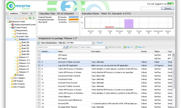
Task: Expand the Build 285 tree node
Action: pos(18,43)
